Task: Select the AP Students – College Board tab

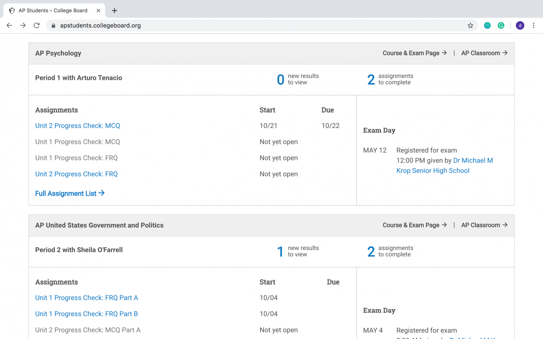Action: coord(54,10)
